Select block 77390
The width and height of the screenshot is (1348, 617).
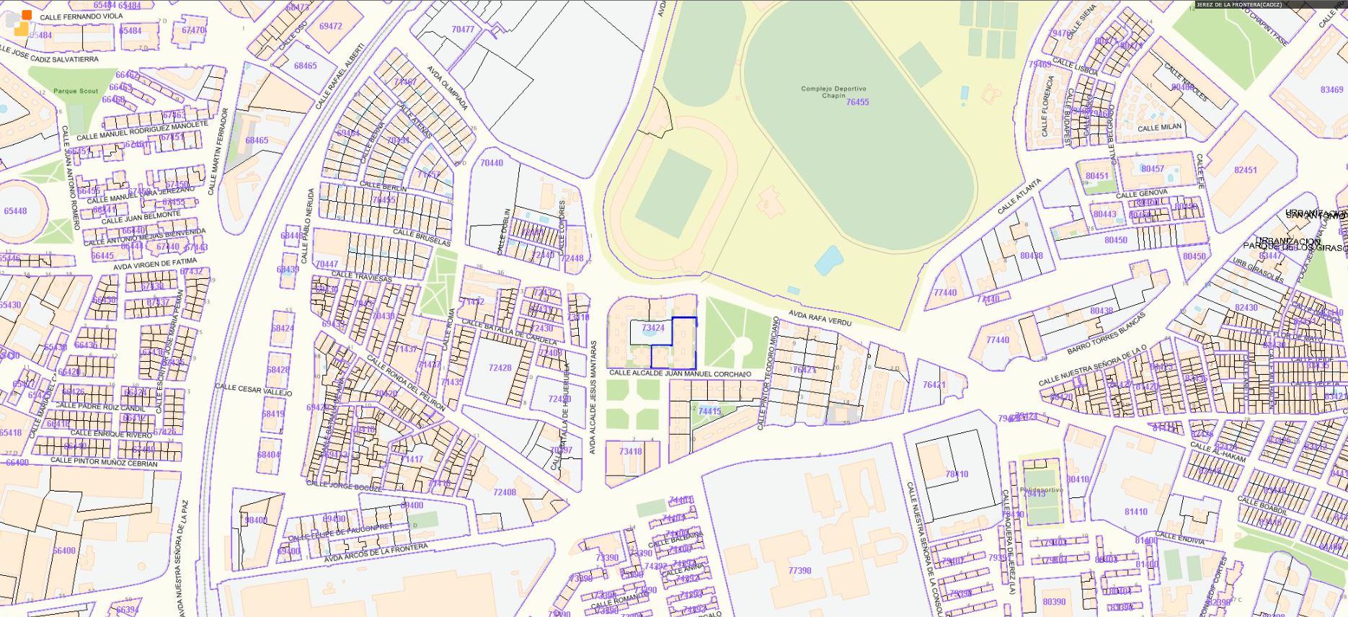[x=799, y=570]
